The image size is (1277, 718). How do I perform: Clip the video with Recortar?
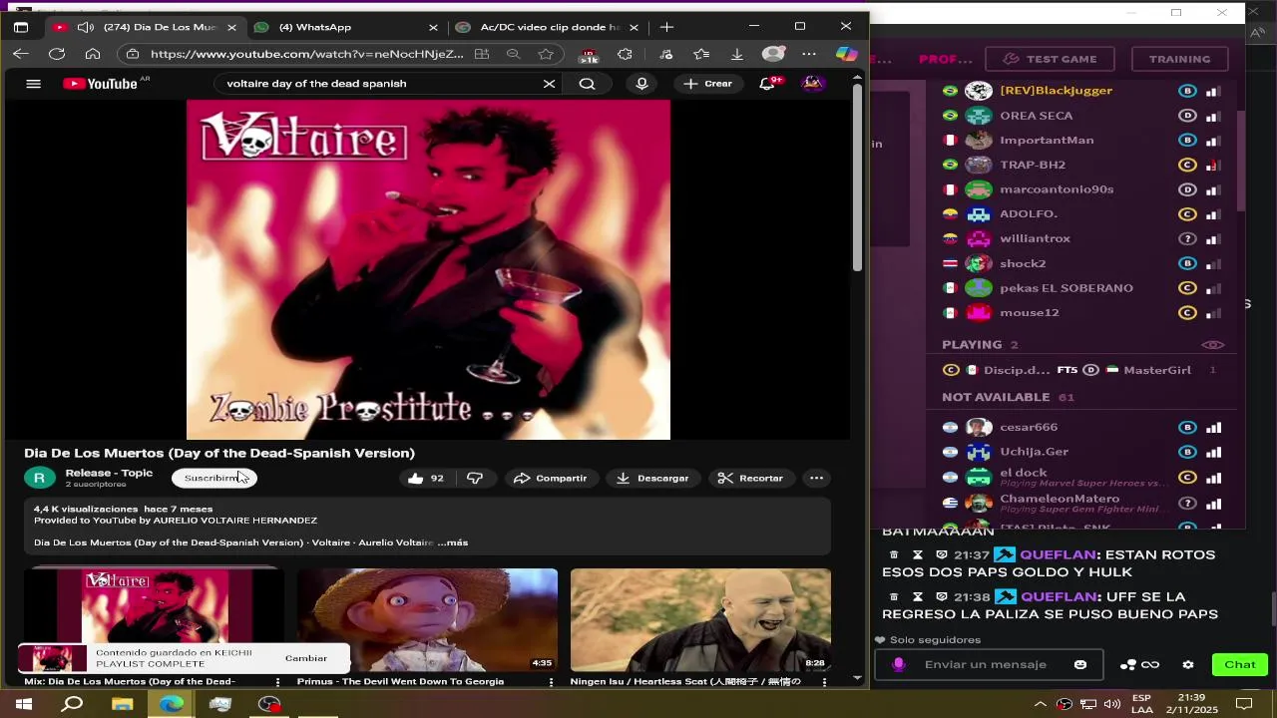[750, 479]
